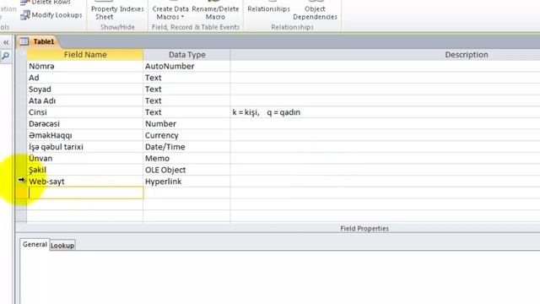Click the Memo data type cell
Screen dimensions: 540x304
pyautogui.click(x=186, y=159)
